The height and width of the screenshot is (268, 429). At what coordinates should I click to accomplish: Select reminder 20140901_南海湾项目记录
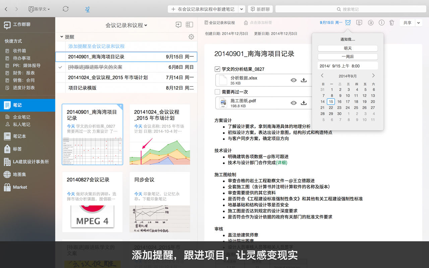(126, 57)
